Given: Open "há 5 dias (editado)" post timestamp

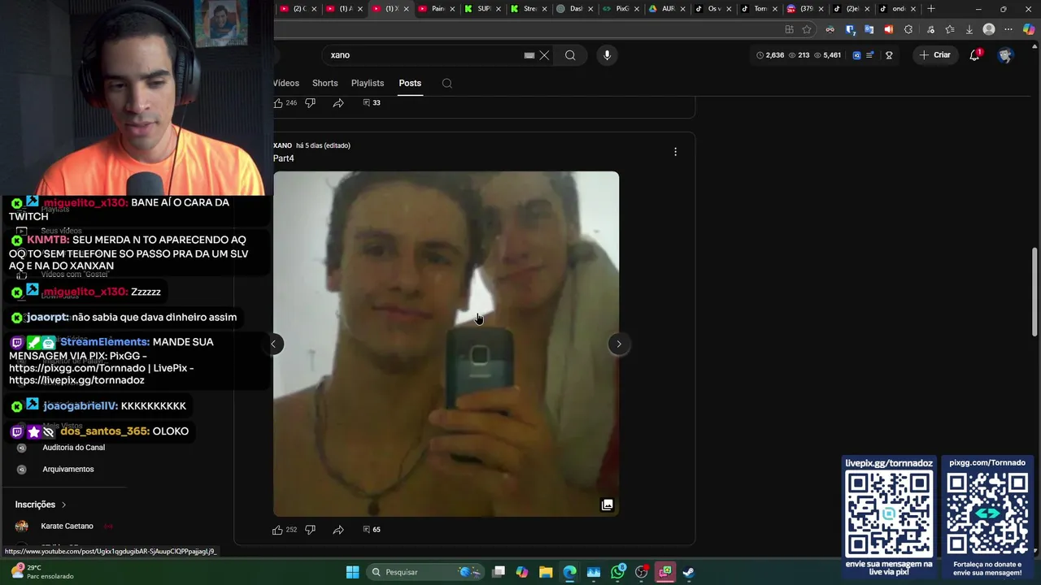Looking at the screenshot, I should click(323, 145).
